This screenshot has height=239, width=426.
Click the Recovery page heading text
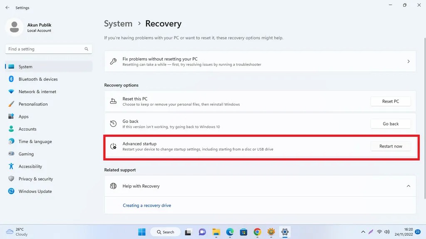163,24
